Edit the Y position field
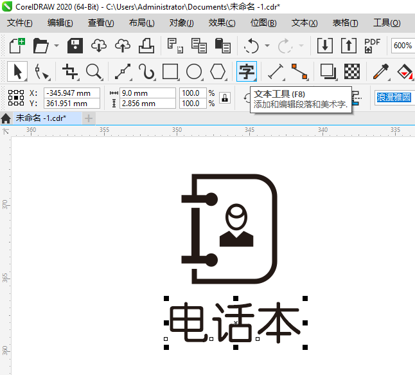This screenshot has width=415, height=375. [x=72, y=104]
